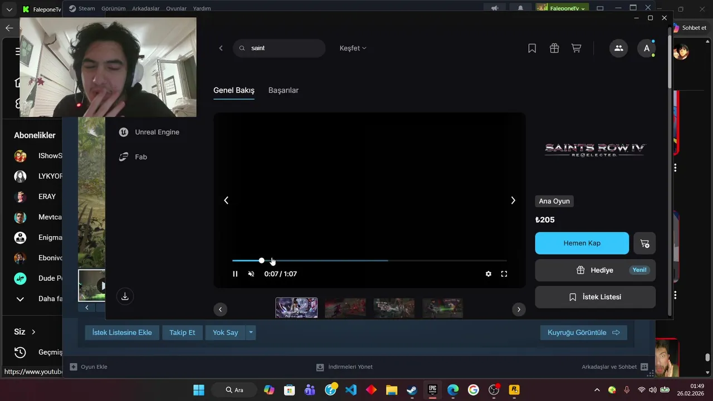The height and width of the screenshot is (401, 713).
Task: Show previous media with left arrow
Action: [x=226, y=200]
